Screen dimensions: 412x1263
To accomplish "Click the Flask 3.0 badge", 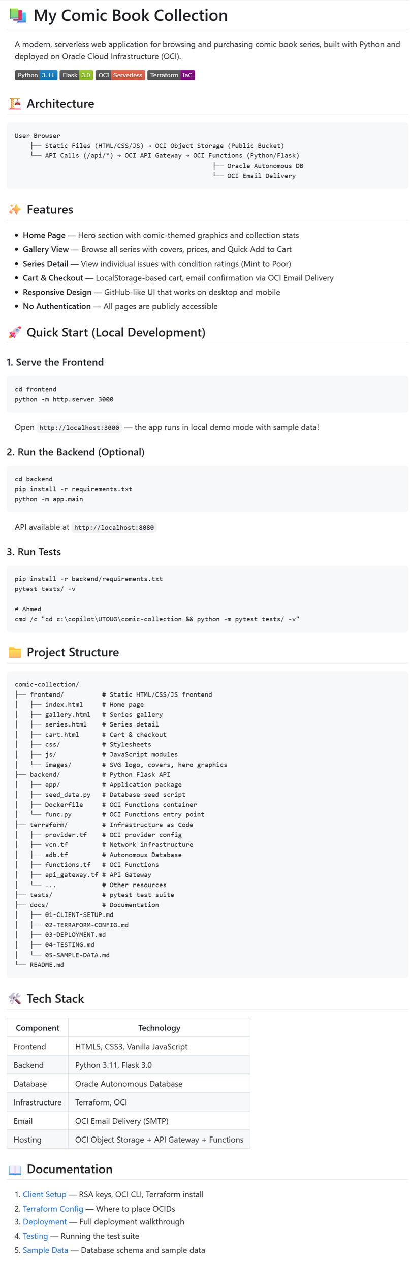I will click(x=76, y=75).
